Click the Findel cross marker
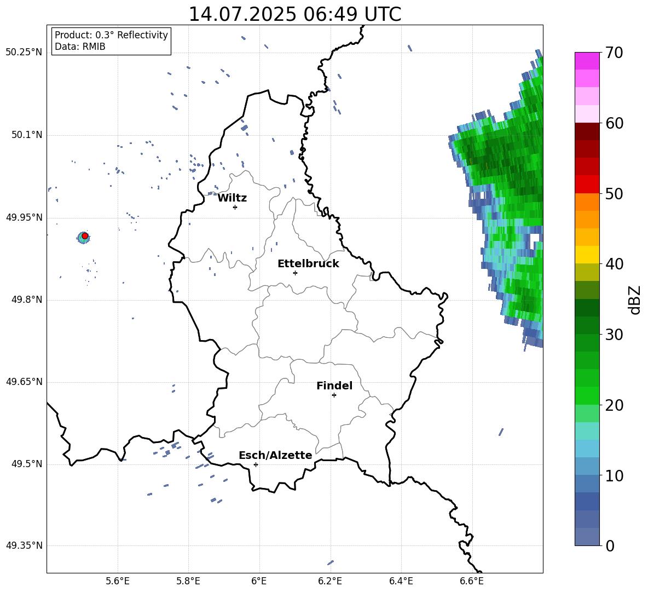This screenshot has height=592, width=648. [334, 395]
